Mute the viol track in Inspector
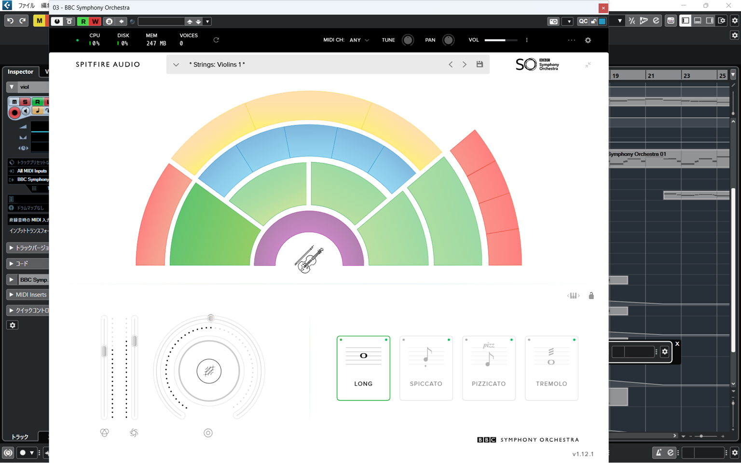The height and width of the screenshot is (463, 741). click(x=14, y=102)
